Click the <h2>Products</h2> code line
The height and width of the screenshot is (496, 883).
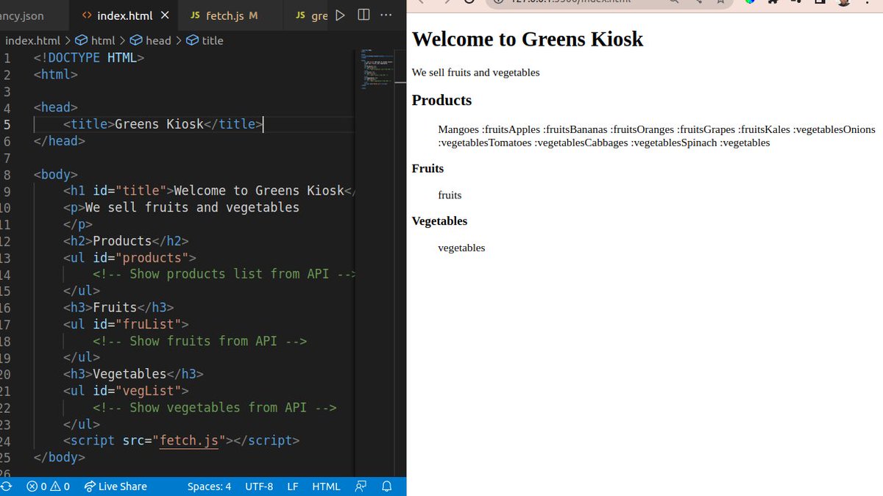point(126,241)
